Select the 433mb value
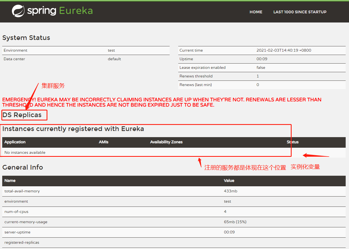The image size is (349, 249). click(231, 191)
